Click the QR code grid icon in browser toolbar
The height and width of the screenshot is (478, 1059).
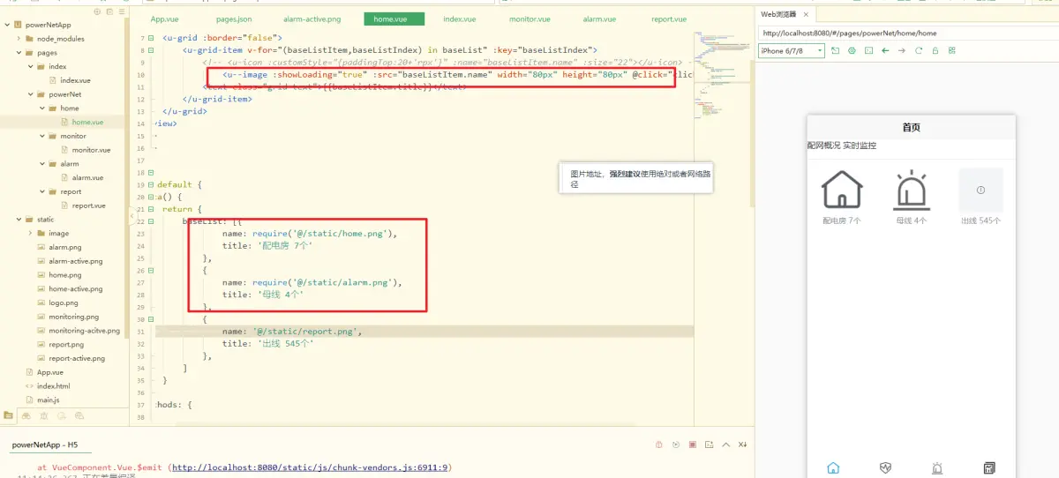[x=952, y=51]
